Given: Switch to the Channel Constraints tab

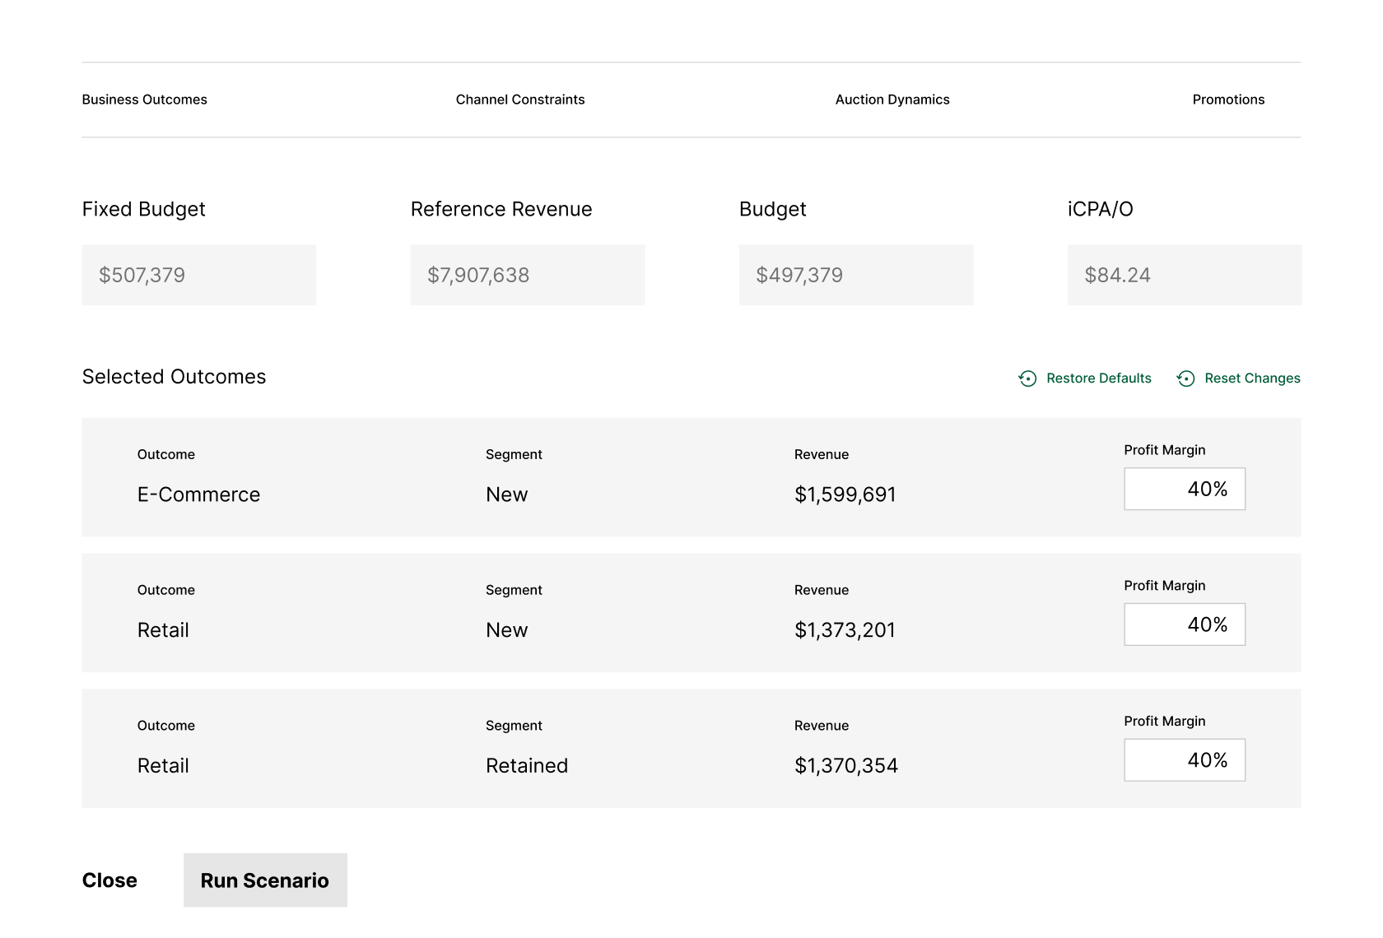Looking at the screenshot, I should click(x=520, y=100).
